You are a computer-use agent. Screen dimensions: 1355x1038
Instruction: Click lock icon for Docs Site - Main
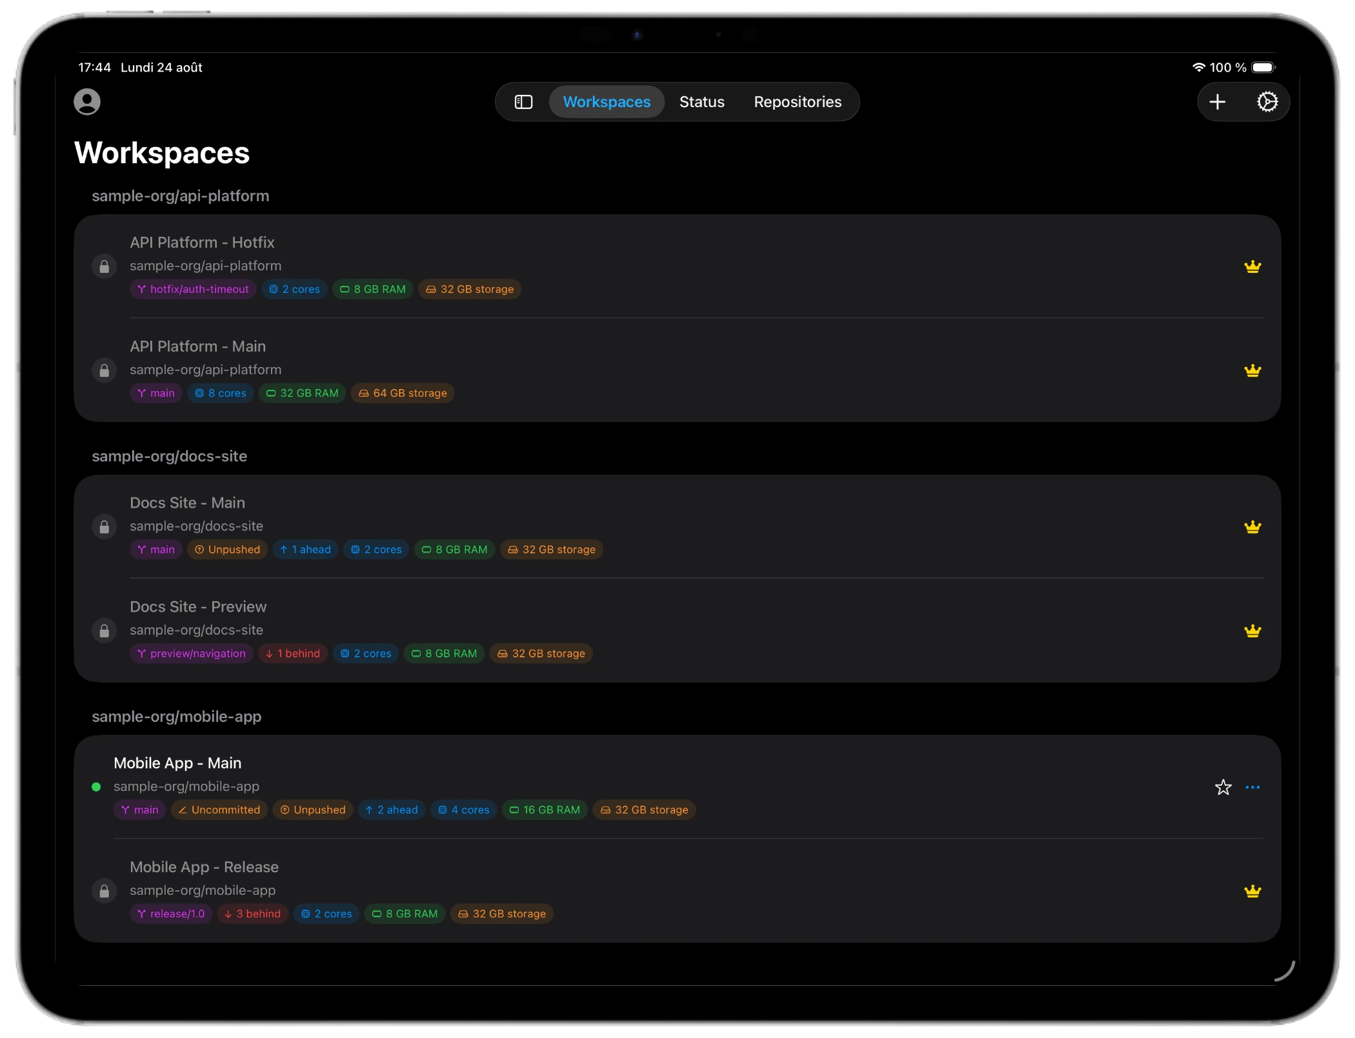[x=104, y=527]
